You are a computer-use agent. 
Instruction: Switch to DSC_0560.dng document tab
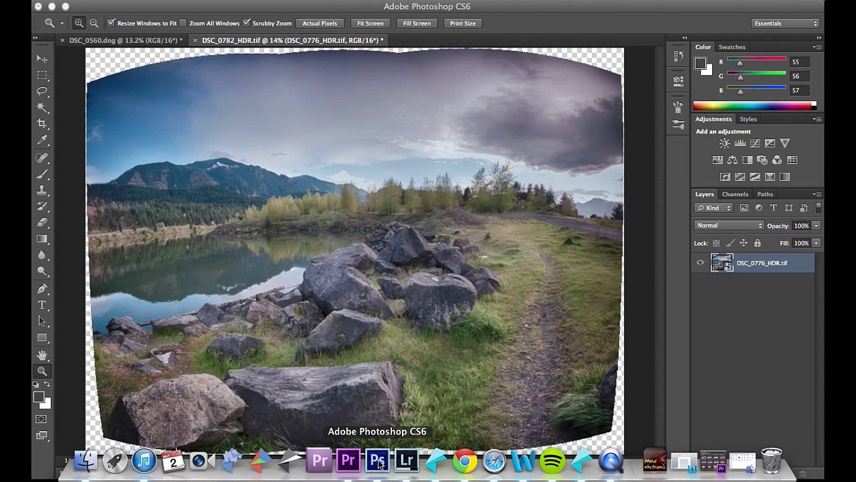[125, 40]
